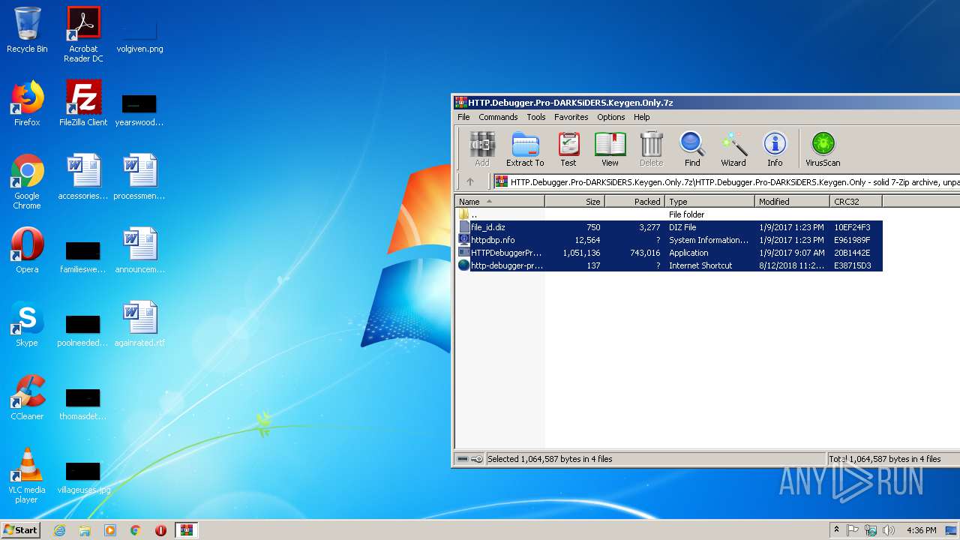Select the accessories... Word document

pyautogui.click(x=83, y=177)
